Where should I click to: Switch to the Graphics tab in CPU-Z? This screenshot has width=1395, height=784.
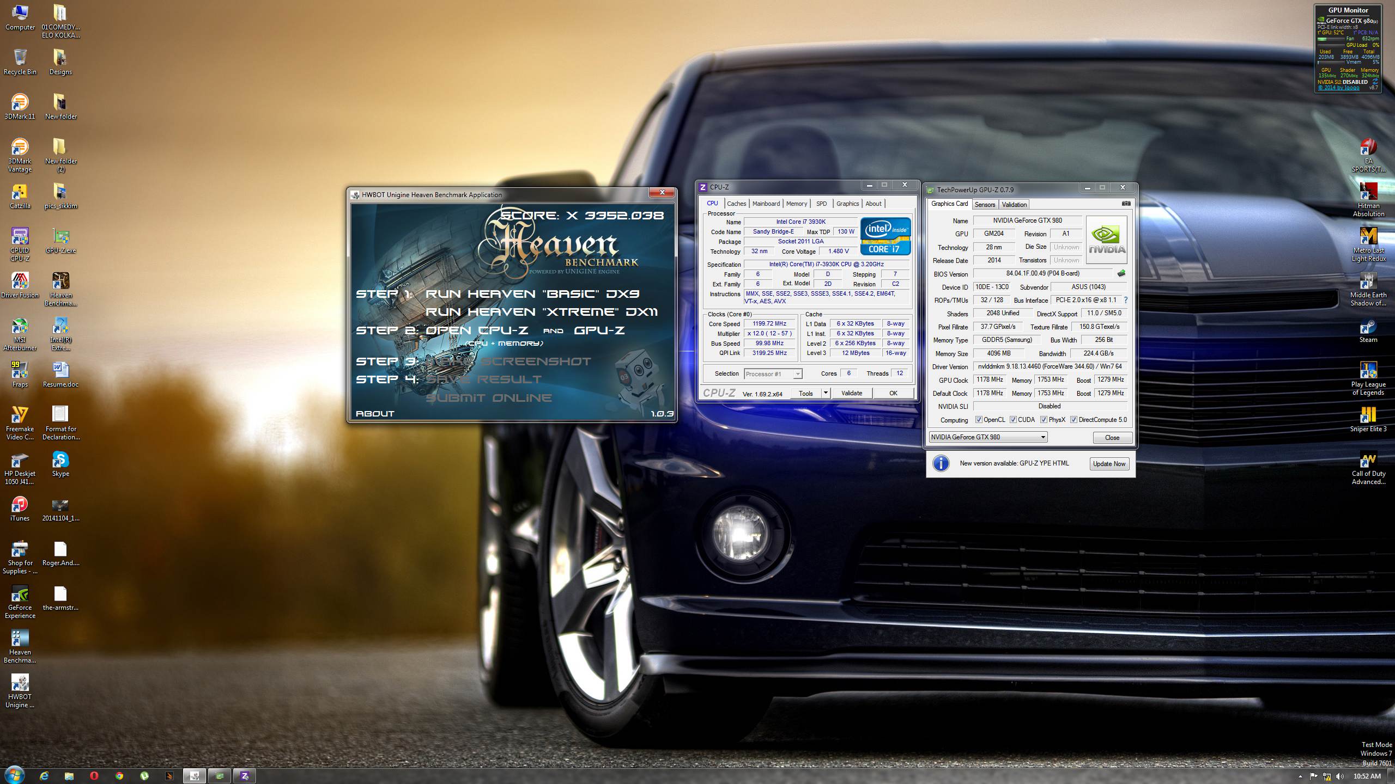(847, 204)
